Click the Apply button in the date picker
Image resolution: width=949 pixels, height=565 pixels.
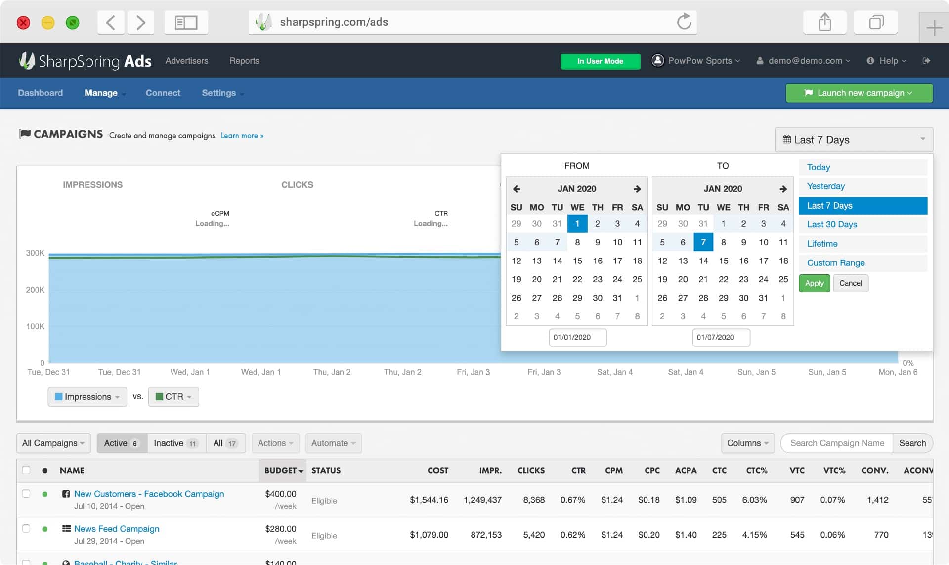coord(814,283)
